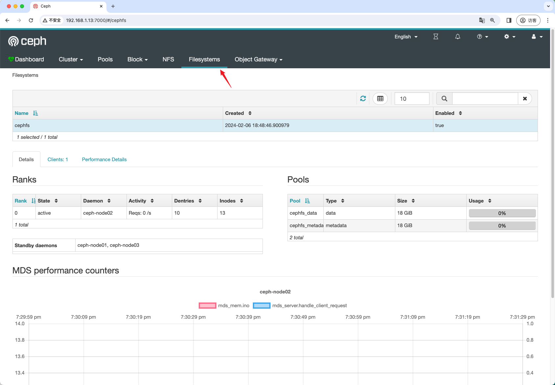This screenshot has height=385, width=555.
Task: Reload the browser page
Action: (x=31, y=20)
